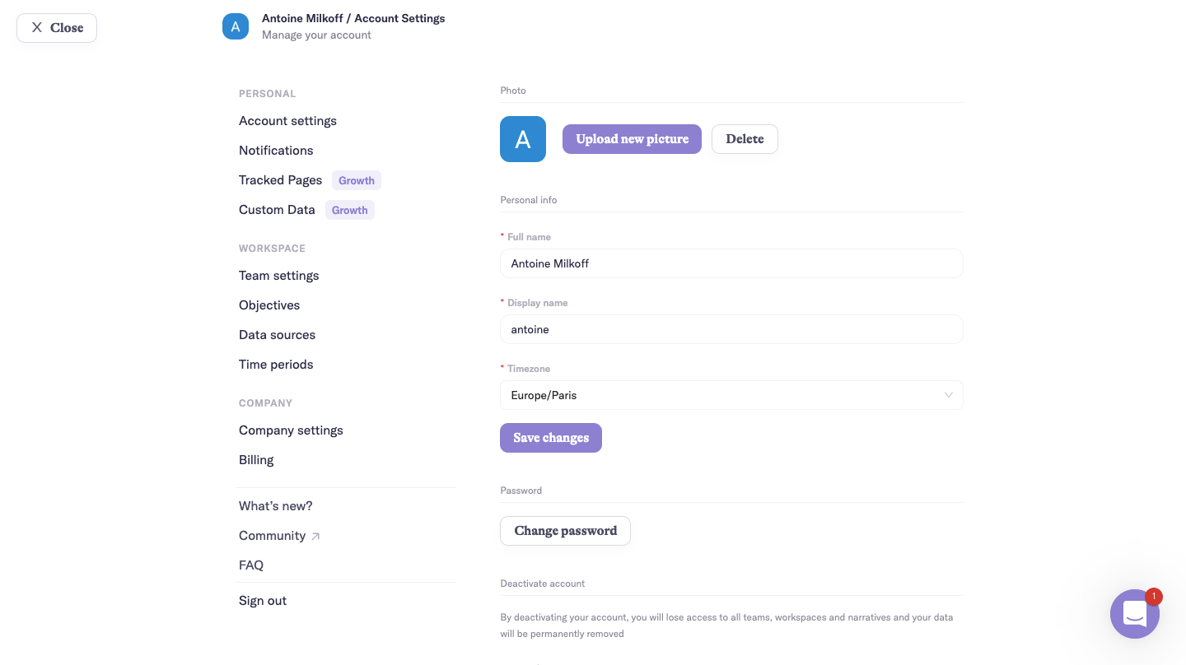
Task: Click the Close button at the top left
Action: [x=57, y=28]
